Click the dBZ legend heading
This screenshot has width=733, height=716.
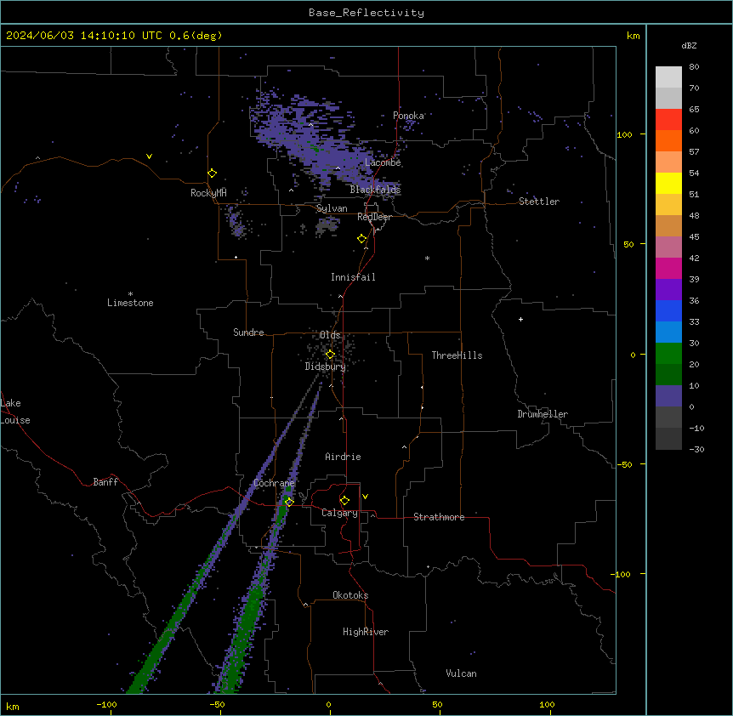(x=689, y=46)
